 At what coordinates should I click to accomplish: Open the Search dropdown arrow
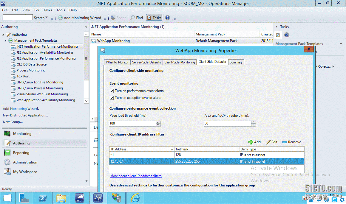[47, 17]
